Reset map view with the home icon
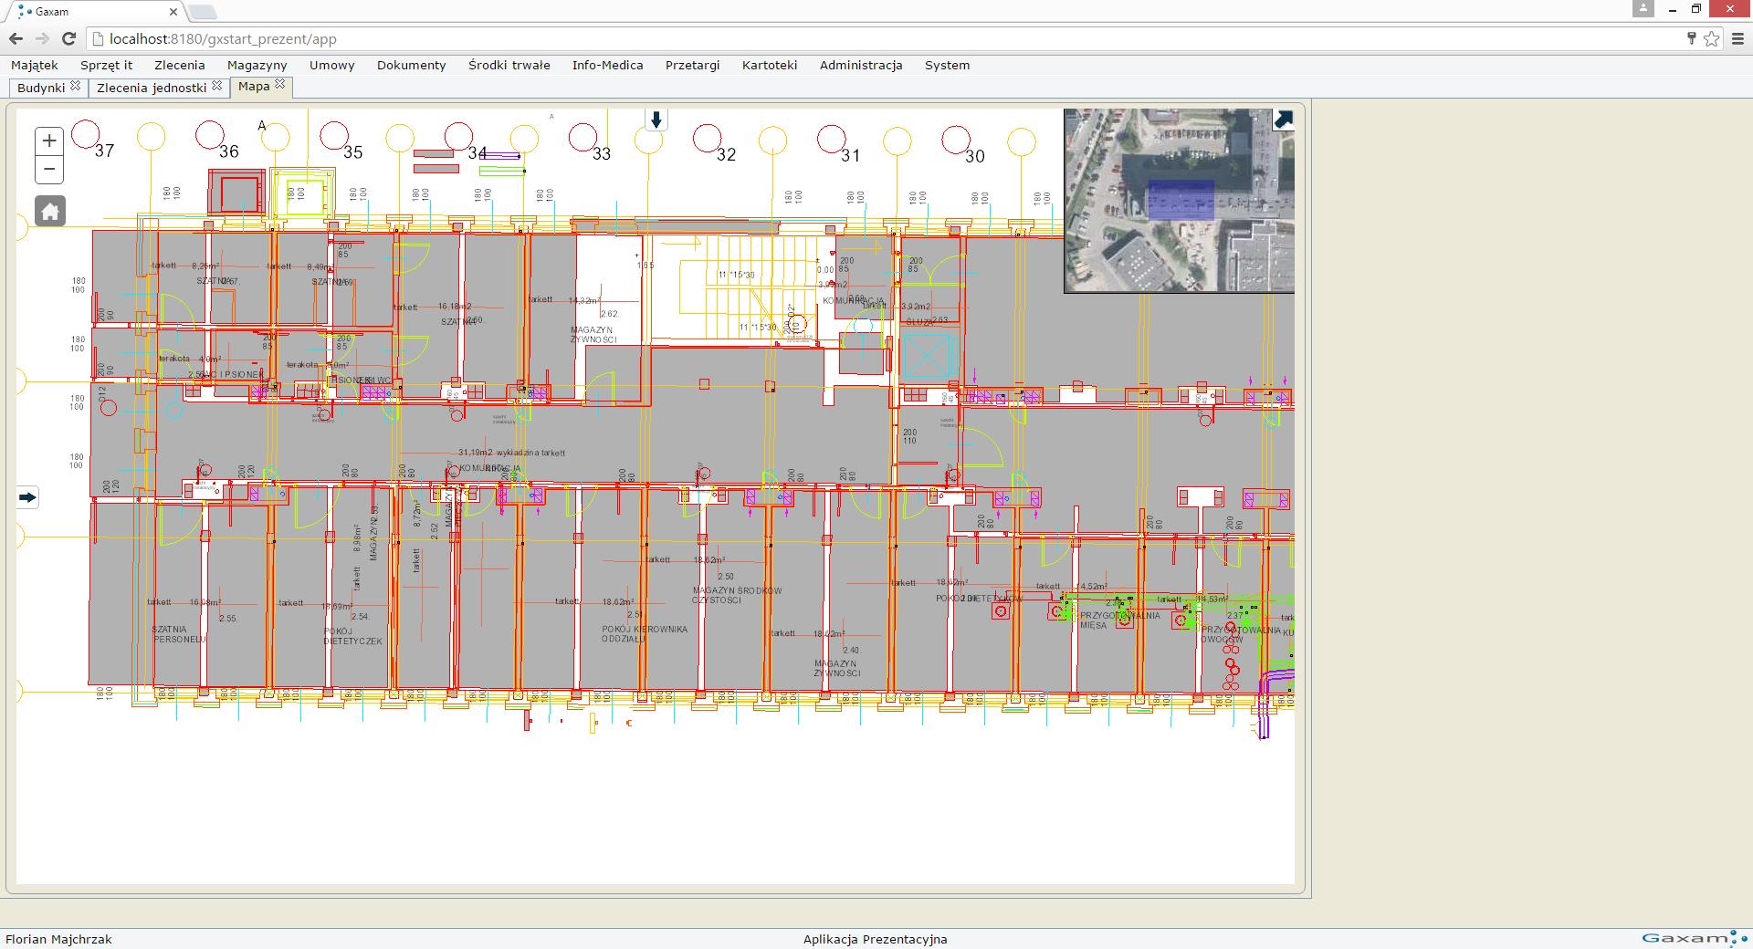This screenshot has height=949, width=1753. point(50,211)
